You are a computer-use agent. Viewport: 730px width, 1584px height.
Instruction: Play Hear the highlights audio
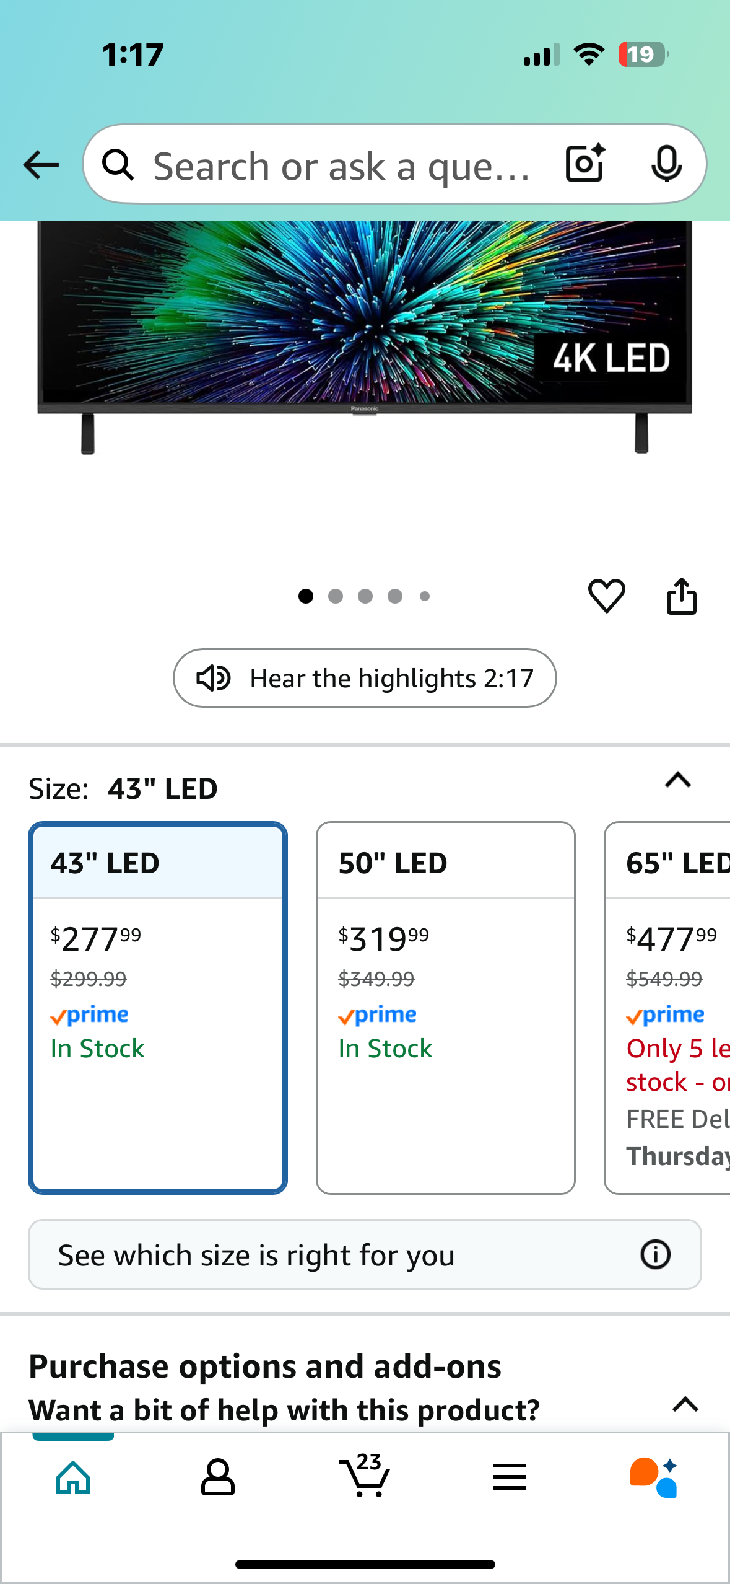point(365,678)
